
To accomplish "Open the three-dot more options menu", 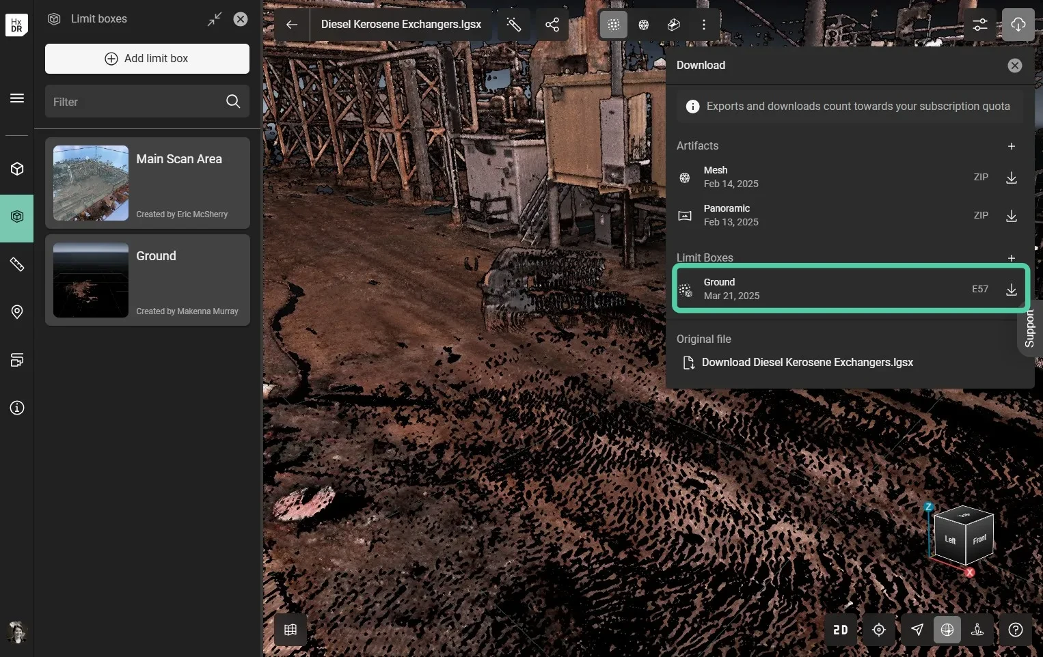I will pyautogui.click(x=703, y=25).
